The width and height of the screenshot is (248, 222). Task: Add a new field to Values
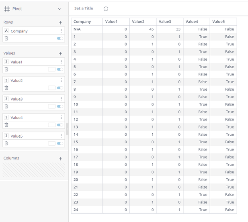point(60,53)
